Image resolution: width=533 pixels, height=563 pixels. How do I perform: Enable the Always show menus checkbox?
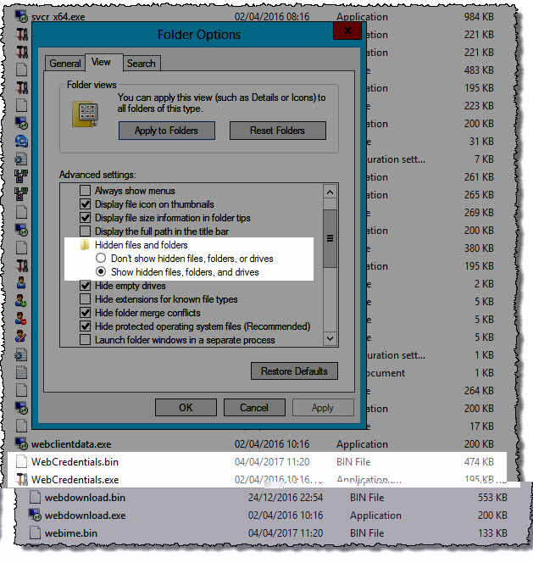[85, 191]
